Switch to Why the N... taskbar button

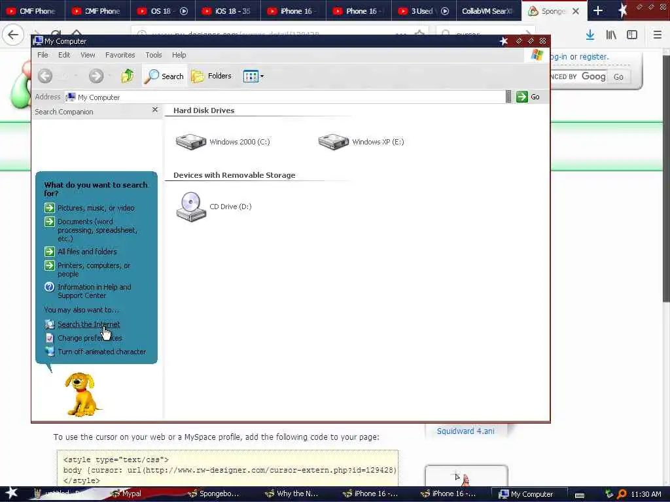point(291,494)
